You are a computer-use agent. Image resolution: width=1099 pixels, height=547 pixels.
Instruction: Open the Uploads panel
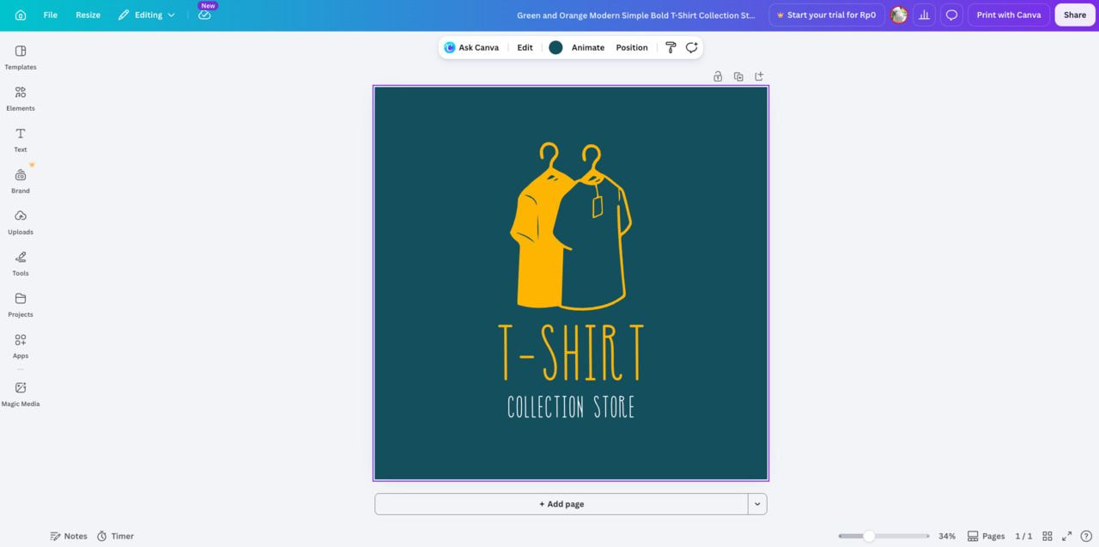pos(21,222)
